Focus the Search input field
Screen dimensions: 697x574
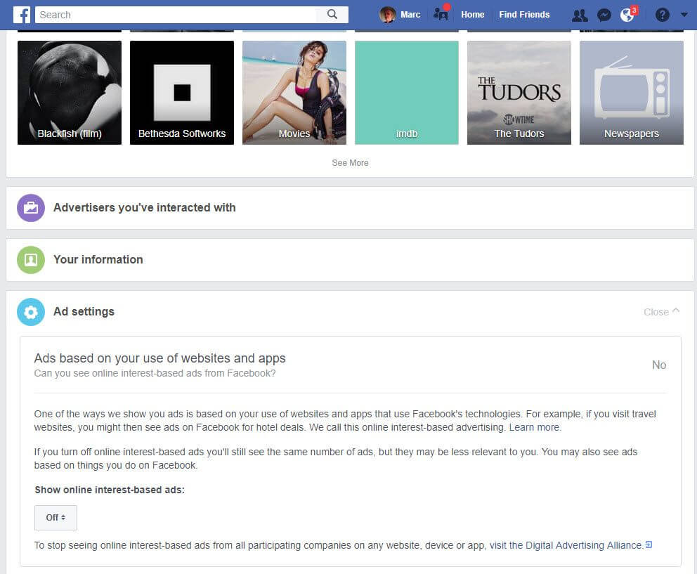176,15
